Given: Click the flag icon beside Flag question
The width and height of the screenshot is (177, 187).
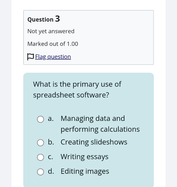Looking at the screenshot, I should coord(30,57).
